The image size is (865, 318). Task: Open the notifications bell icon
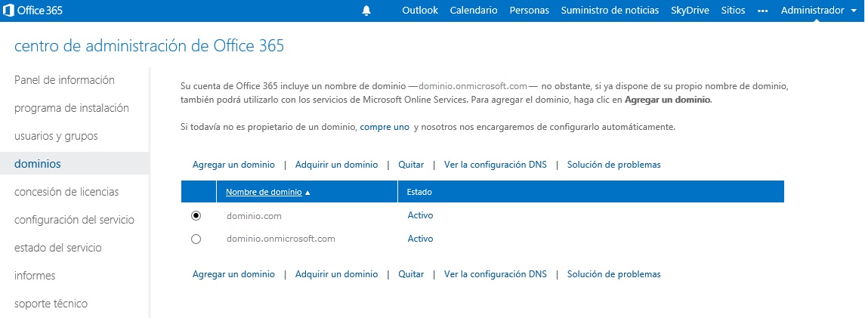(367, 11)
